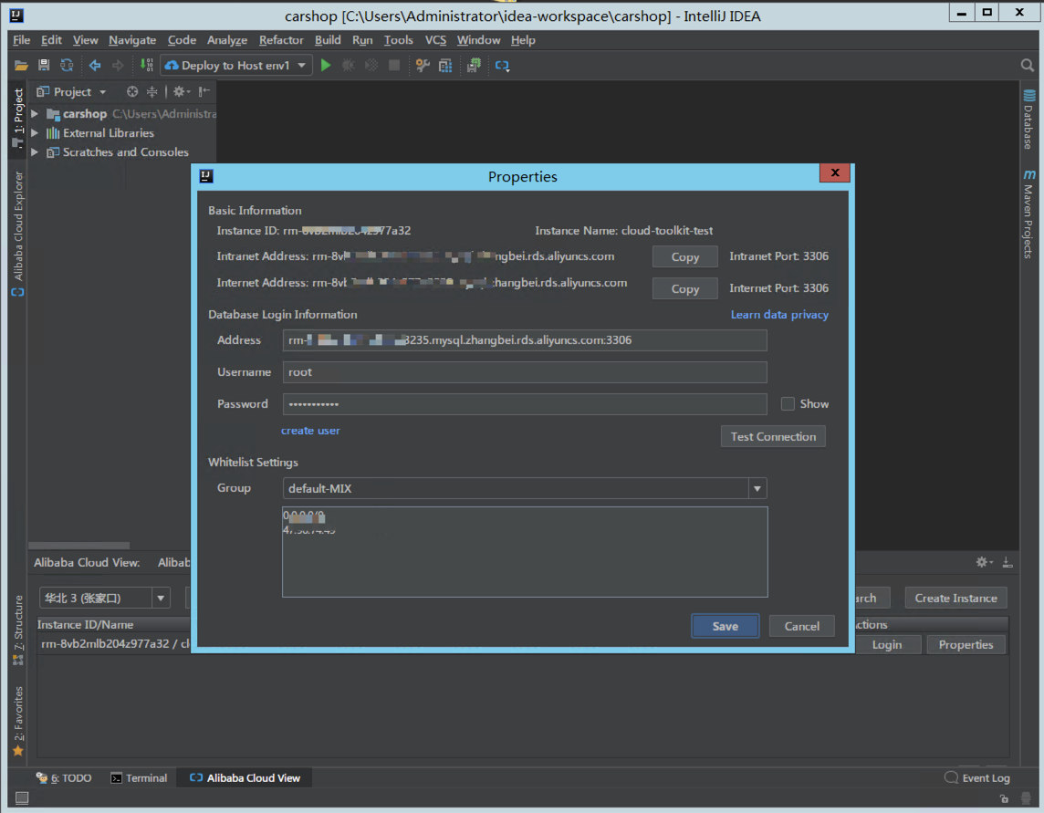Click the Run with Coverage icon

click(371, 66)
